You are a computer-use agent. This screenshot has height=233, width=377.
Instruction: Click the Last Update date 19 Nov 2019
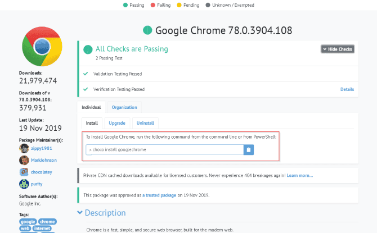click(x=41, y=128)
